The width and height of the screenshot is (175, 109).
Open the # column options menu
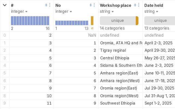(x=50, y=5)
